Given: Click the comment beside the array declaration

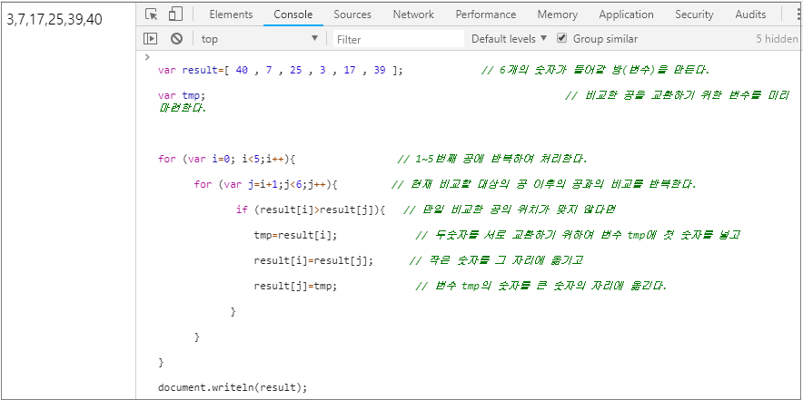Looking at the screenshot, I should [597, 70].
